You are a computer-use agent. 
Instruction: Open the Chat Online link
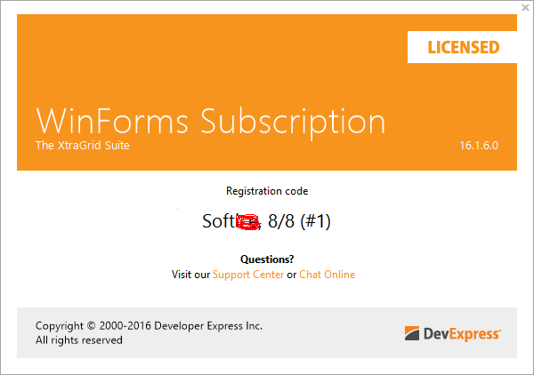pos(327,275)
